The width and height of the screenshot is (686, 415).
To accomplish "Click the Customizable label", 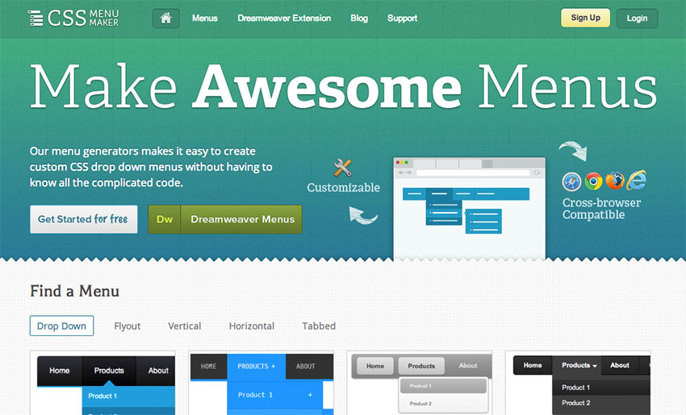I will [x=344, y=188].
